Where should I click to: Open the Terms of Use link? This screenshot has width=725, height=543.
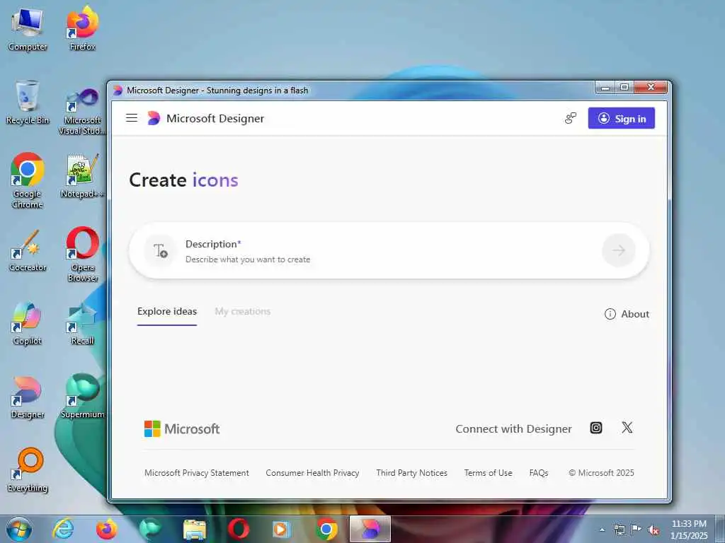[488, 473]
